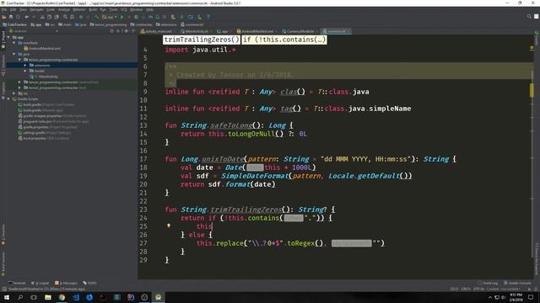
Task: Click the Replace toolbar icon
Action: 72,17
